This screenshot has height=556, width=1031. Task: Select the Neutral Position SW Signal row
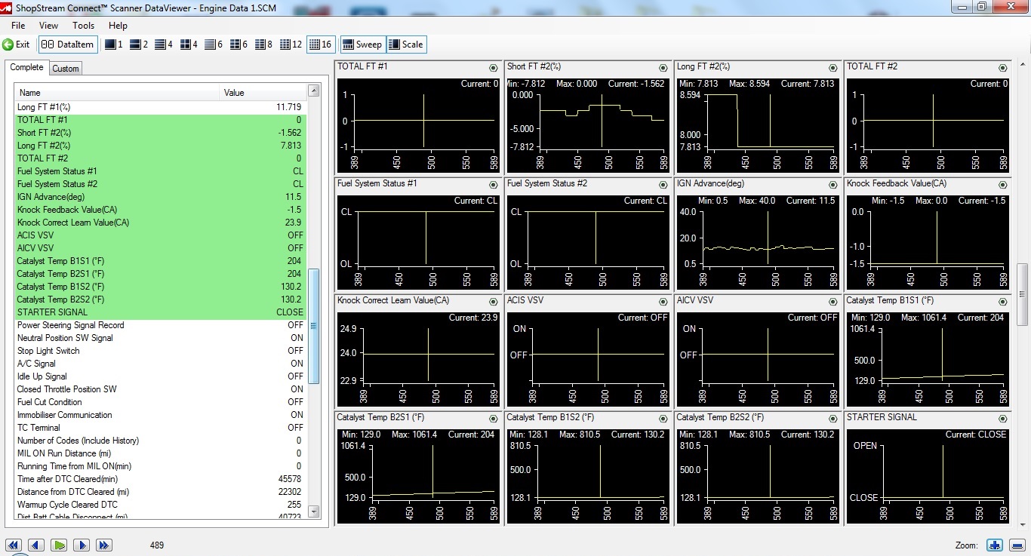pos(162,338)
